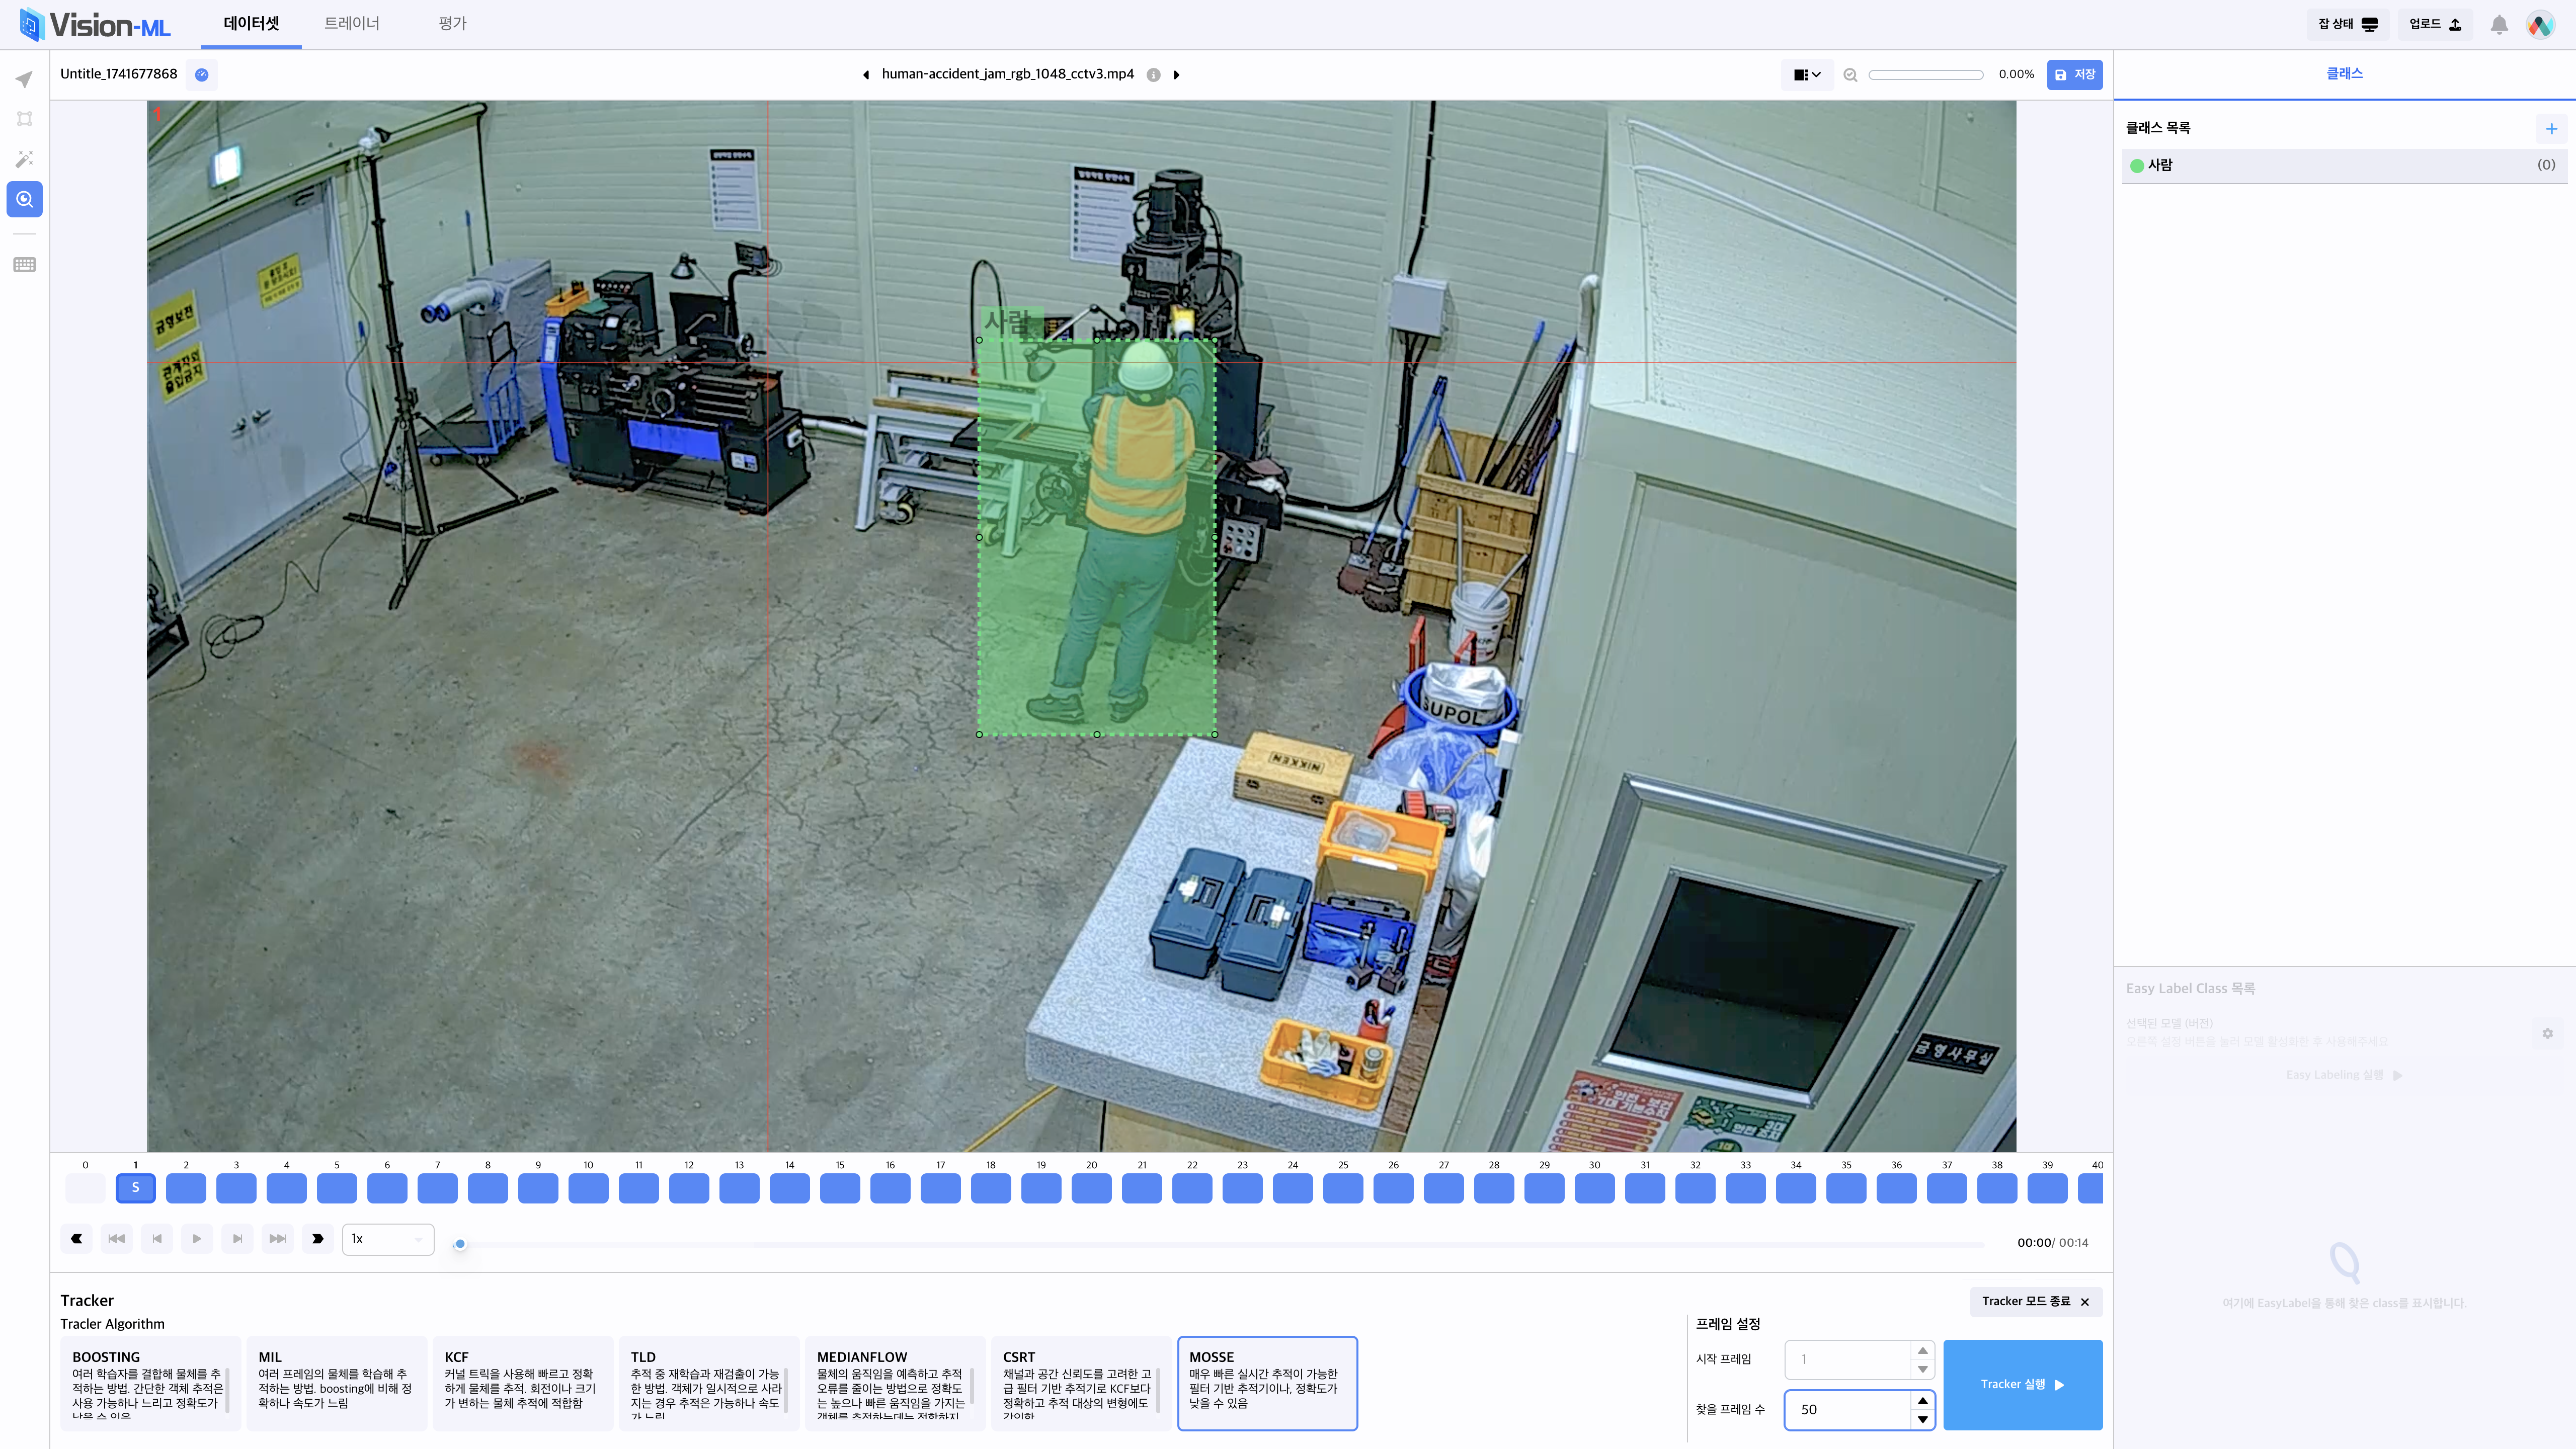Select the 사람 class row
Screen dimensions: 2576x1449
(x=2344, y=166)
